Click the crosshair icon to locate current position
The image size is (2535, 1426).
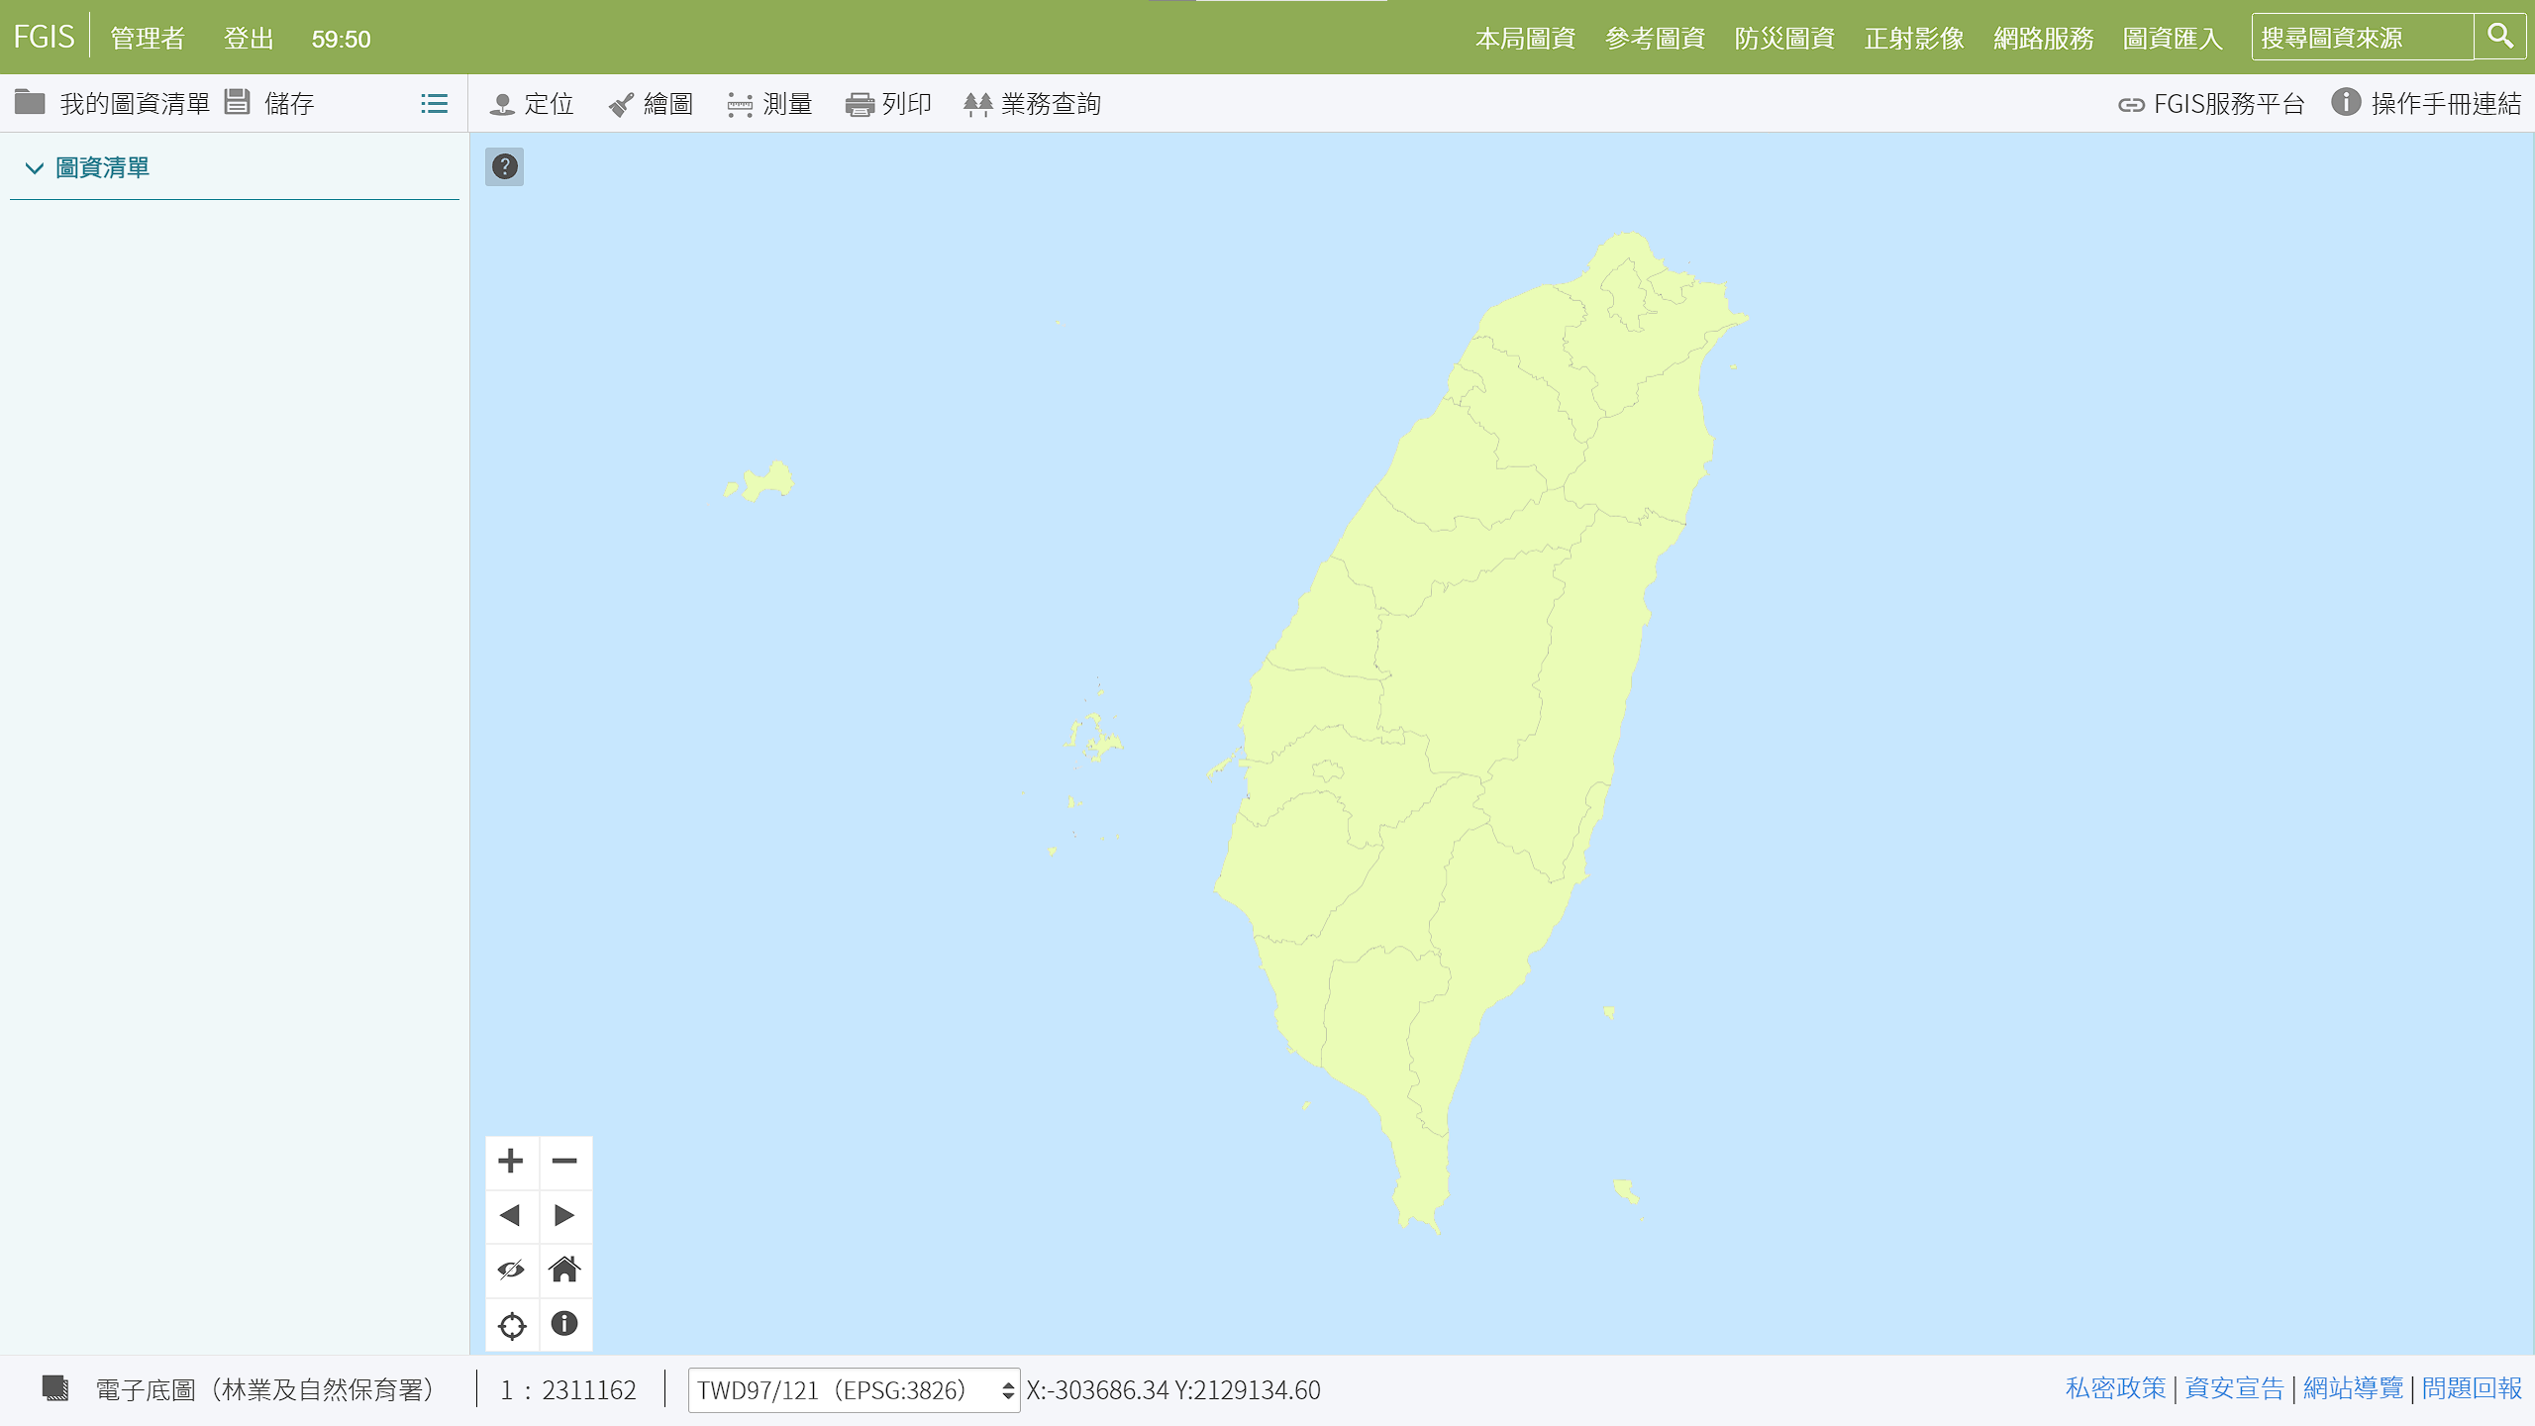511,1325
